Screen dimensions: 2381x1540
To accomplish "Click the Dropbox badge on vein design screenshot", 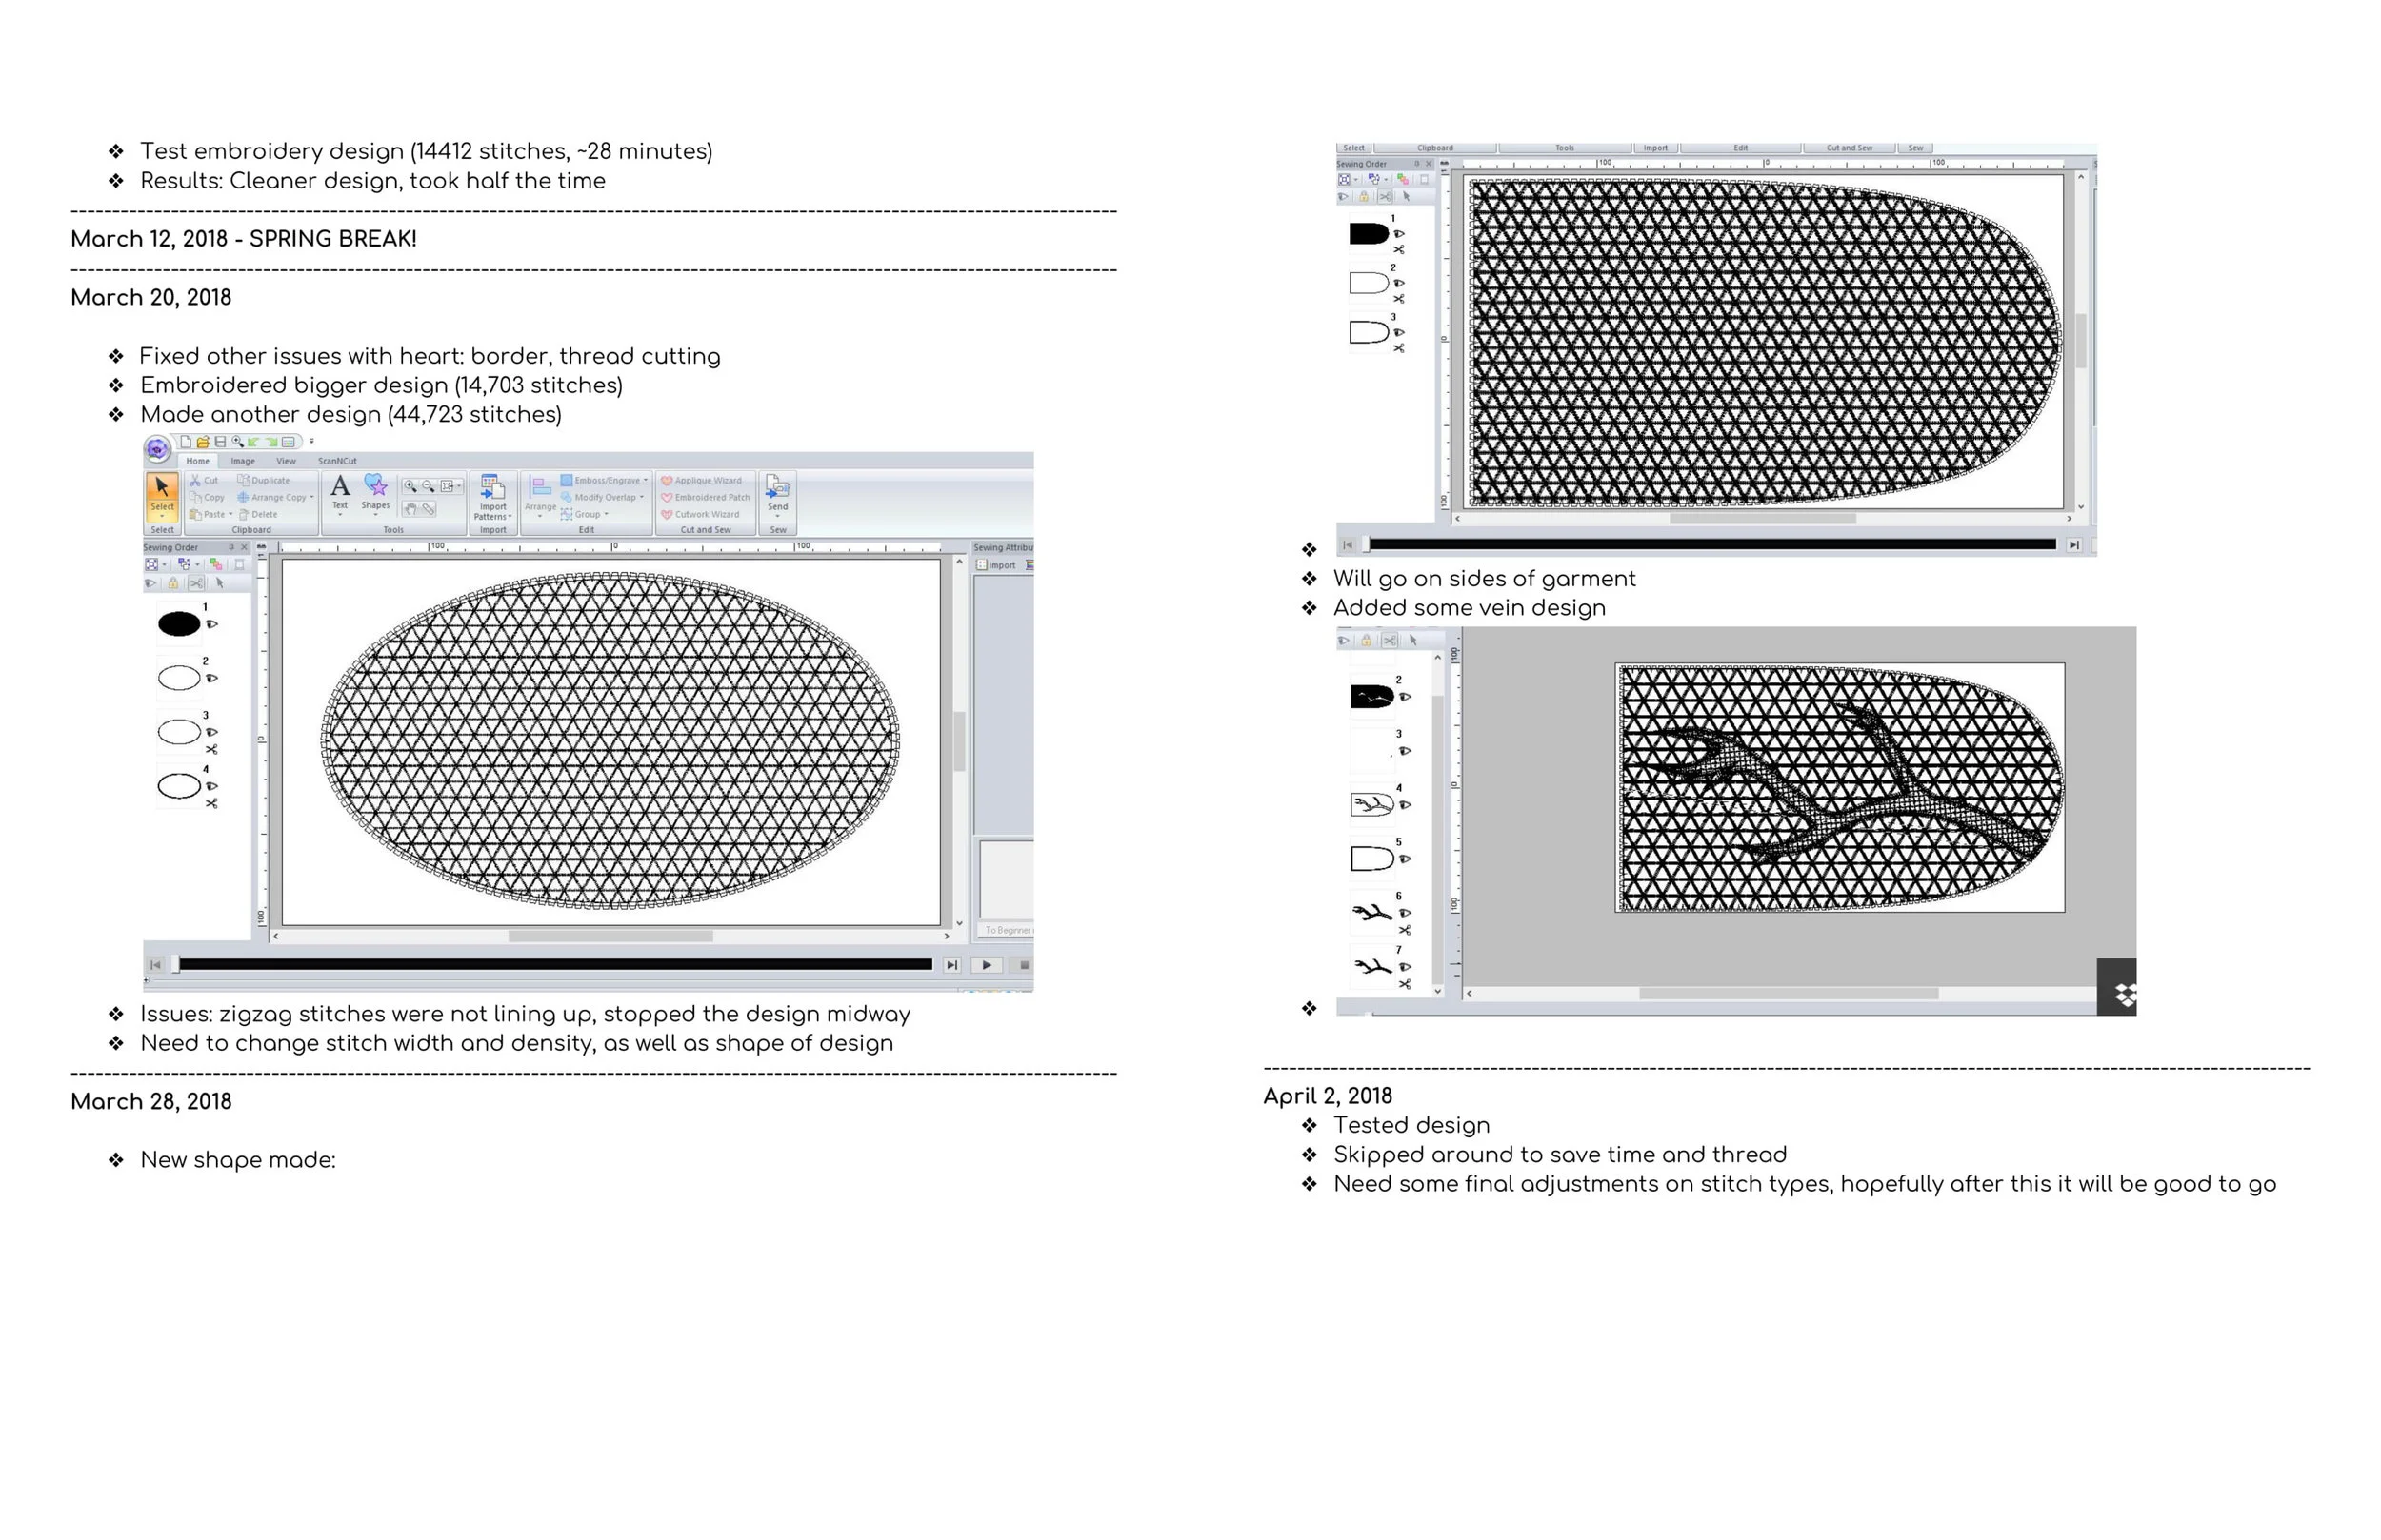I will [2116, 987].
